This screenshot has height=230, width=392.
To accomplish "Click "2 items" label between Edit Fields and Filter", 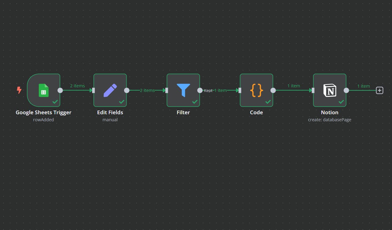I will tap(147, 90).
